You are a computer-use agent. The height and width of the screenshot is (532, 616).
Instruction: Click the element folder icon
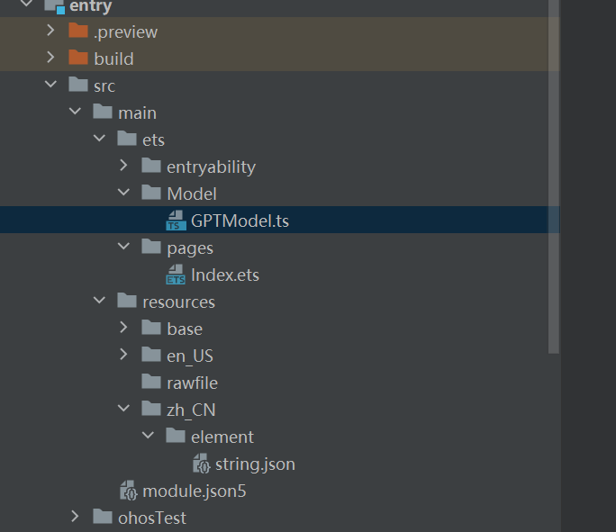pos(176,436)
